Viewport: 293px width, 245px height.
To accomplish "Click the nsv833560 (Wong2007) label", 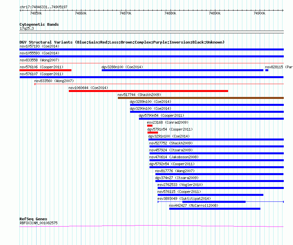I will click(x=54, y=81).
